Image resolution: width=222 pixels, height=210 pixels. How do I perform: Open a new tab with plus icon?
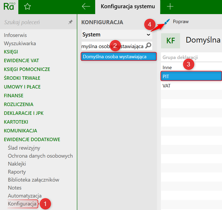pyautogui.click(x=170, y=7)
